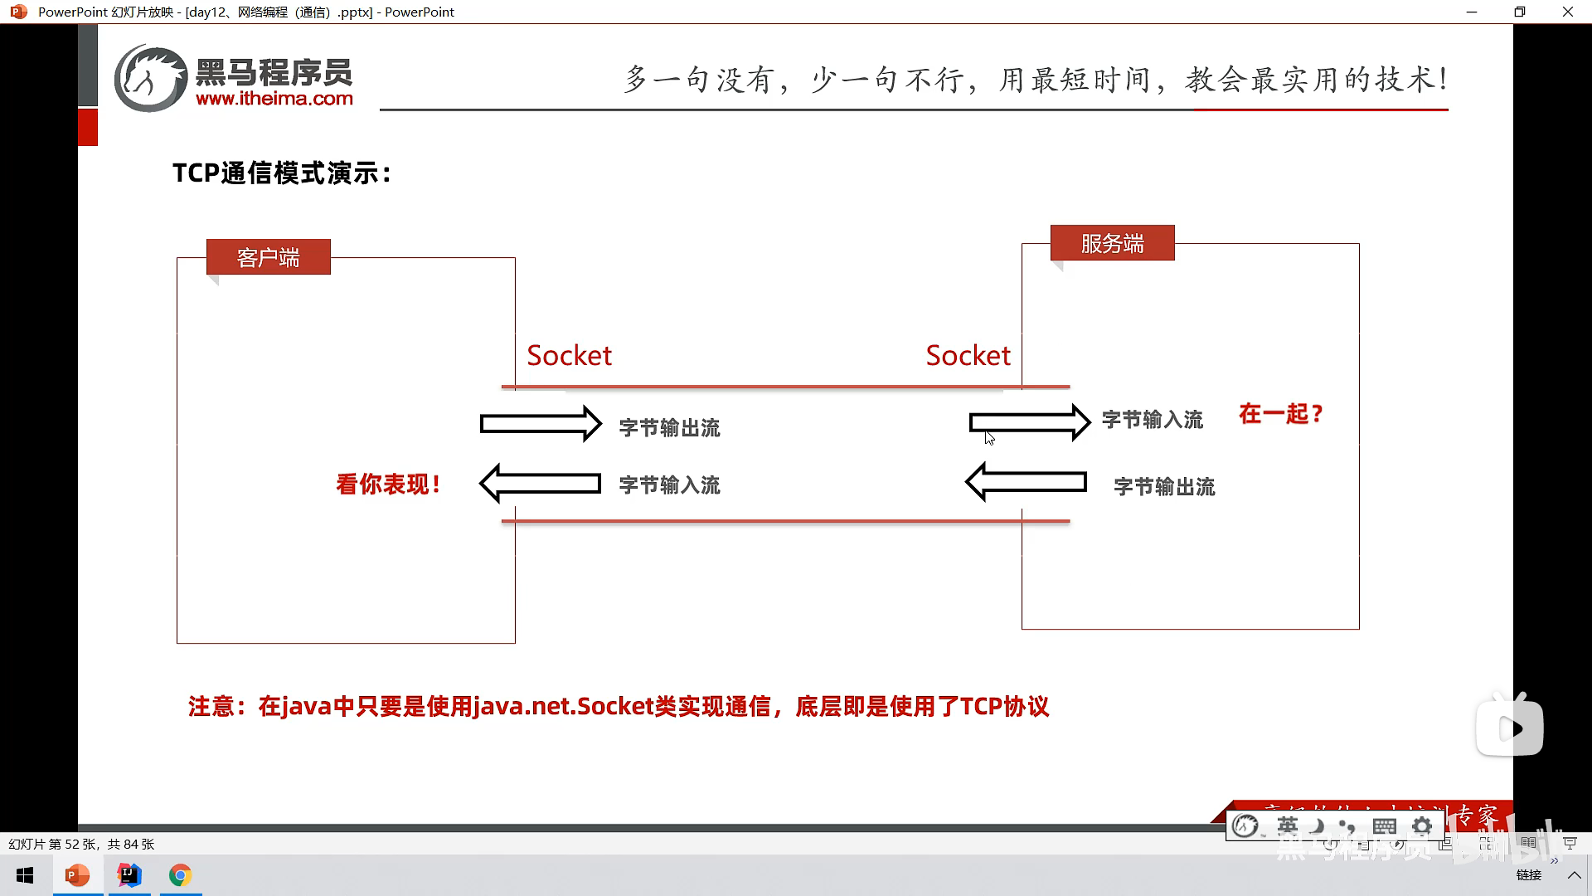
Task: Expand hidden system tray icons chevron
Action: tap(1574, 875)
